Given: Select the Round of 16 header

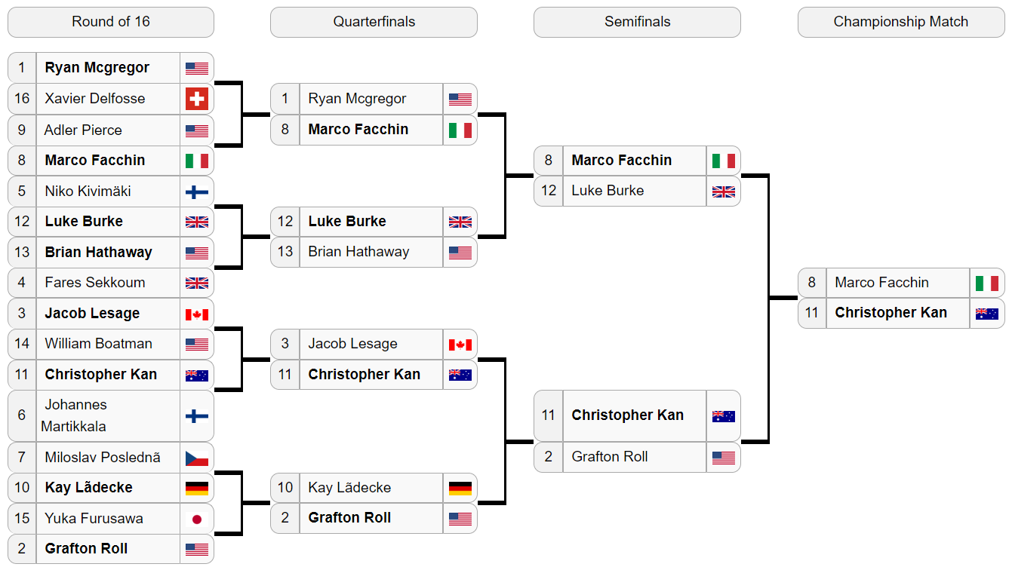Looking at the screenshot, I should coord(111,22).
